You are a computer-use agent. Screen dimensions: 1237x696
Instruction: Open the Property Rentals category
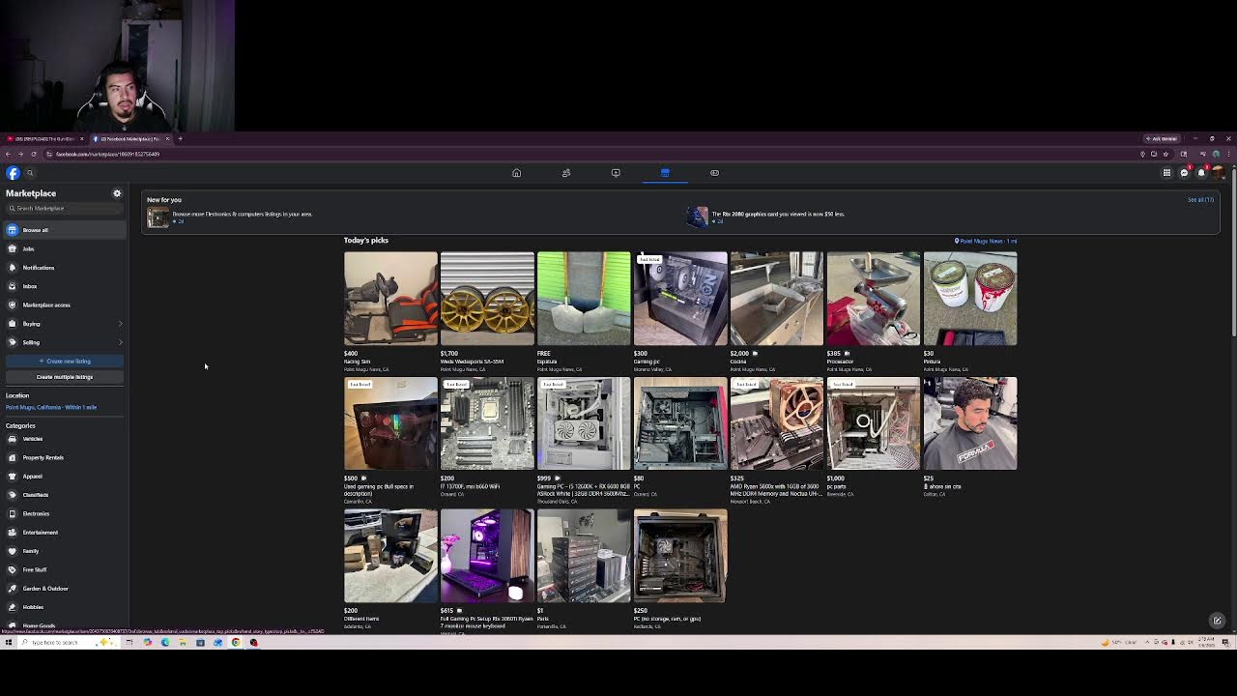click(64, 457)
